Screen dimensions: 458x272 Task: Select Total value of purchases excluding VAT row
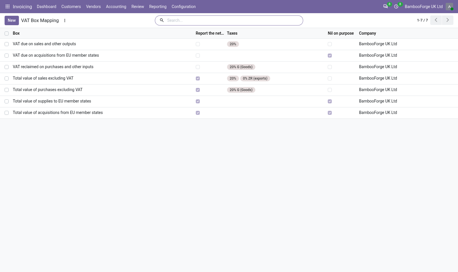7,90
